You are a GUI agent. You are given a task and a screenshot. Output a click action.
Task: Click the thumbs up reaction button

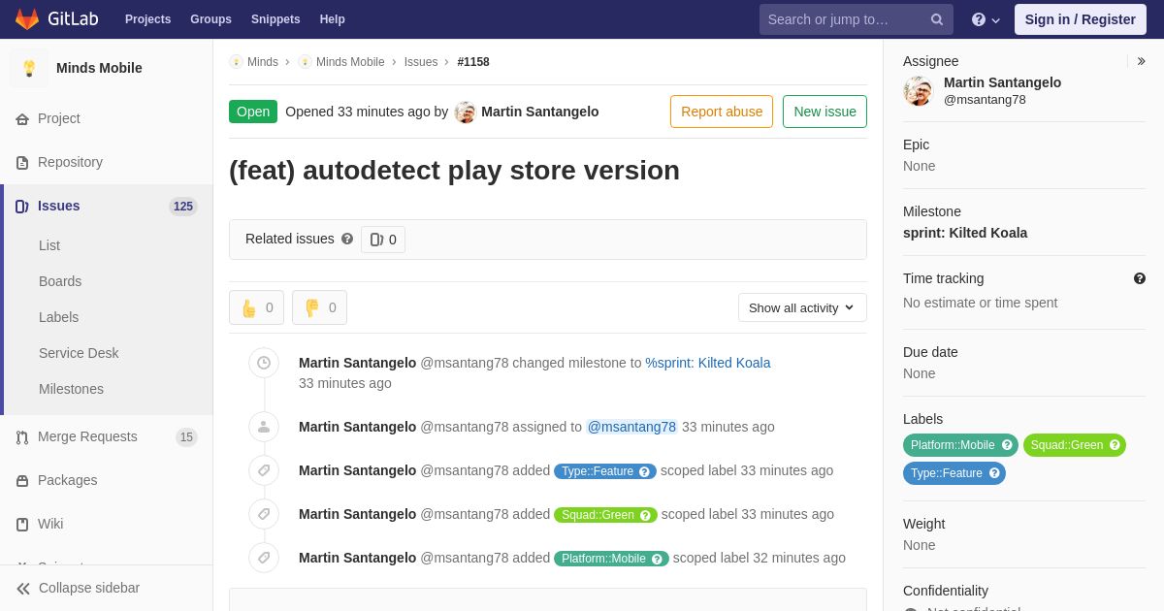click(x=256, y=307)
